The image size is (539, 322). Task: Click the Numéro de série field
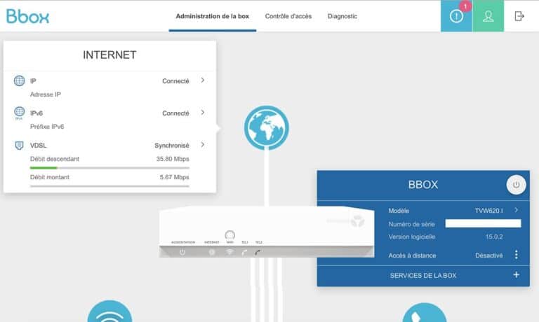483,223
